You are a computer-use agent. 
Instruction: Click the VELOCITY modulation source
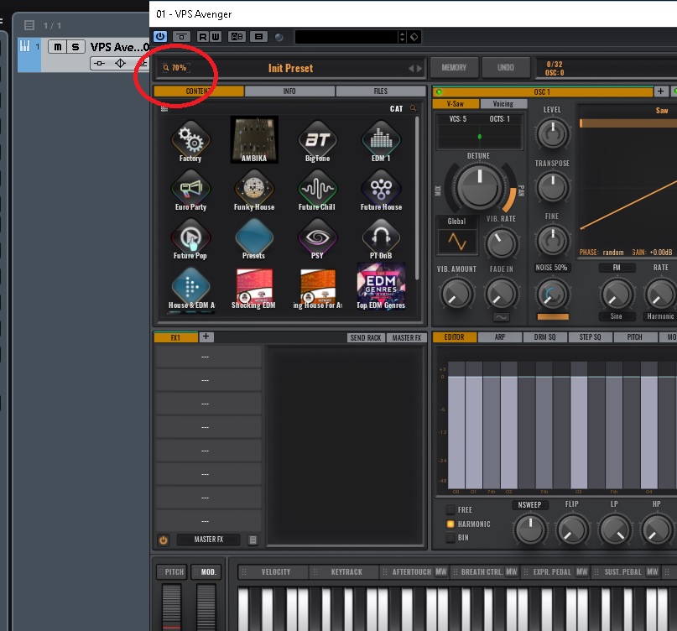click(x=273, y=571)
